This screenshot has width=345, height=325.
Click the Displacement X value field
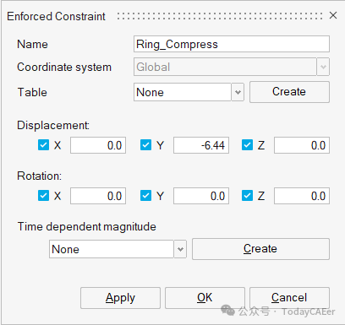click(x=98, y=145)
